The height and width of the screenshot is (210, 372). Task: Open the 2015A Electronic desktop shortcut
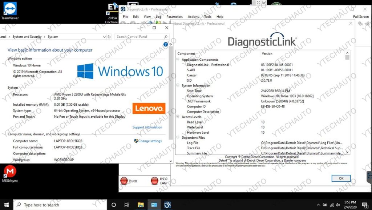click(x=112, y=13)
